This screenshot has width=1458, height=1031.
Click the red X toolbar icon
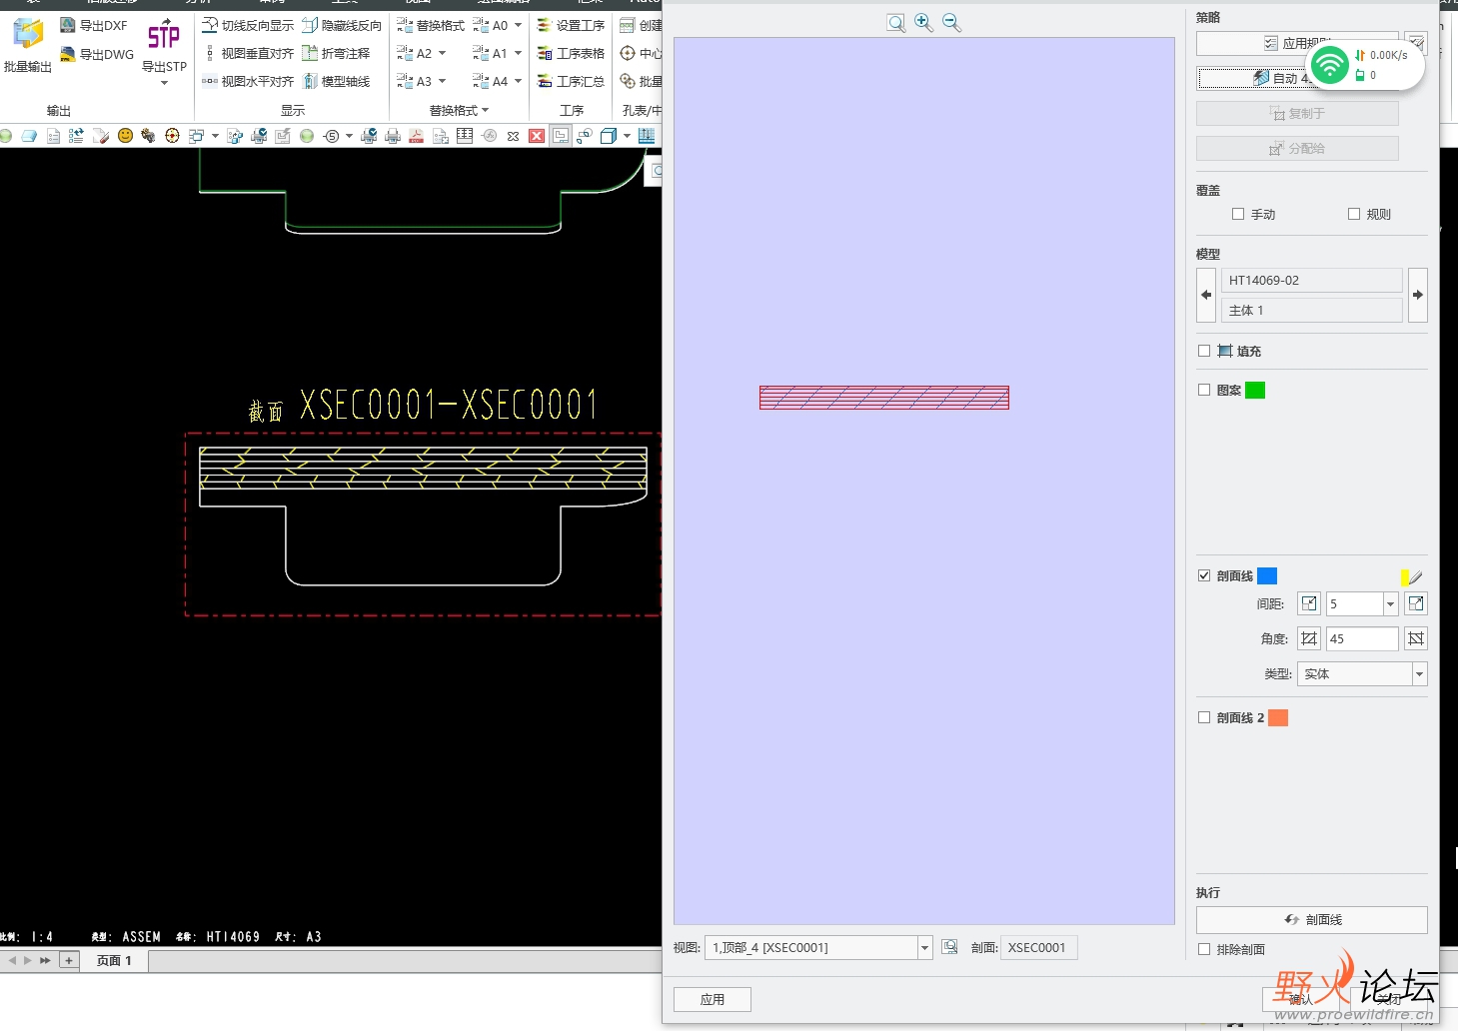tap(537, 136)
